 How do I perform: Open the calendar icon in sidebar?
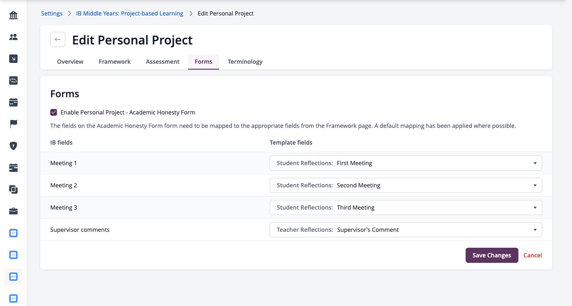click(13, 102)
